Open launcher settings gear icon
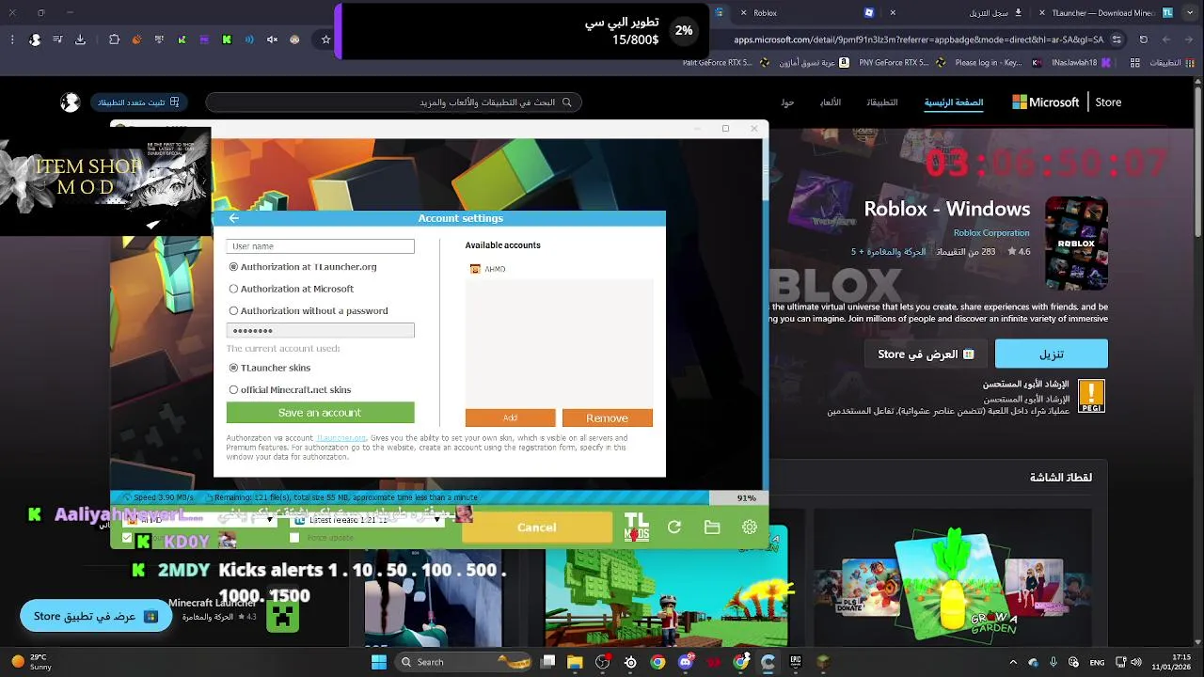This screenshot has width=1204, height=677. coord(750,527)
